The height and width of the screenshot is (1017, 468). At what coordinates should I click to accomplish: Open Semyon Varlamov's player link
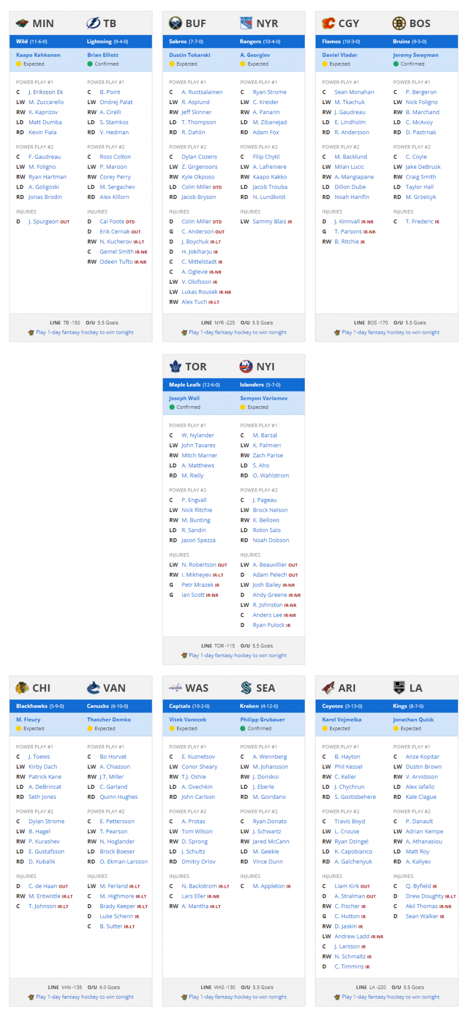[264, 398]
